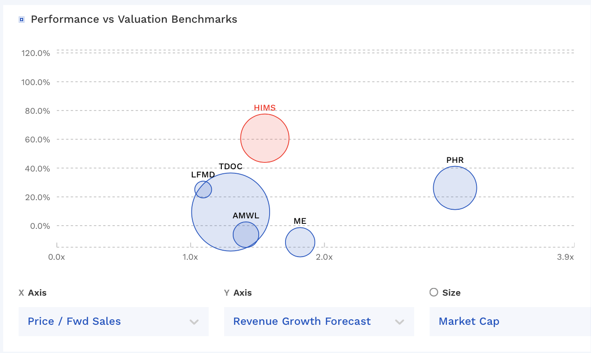This screenshot has width=591, height=353.
Task: Click the Performance vs Valuation Benchmarks title
Action: (x=134, y=19)
